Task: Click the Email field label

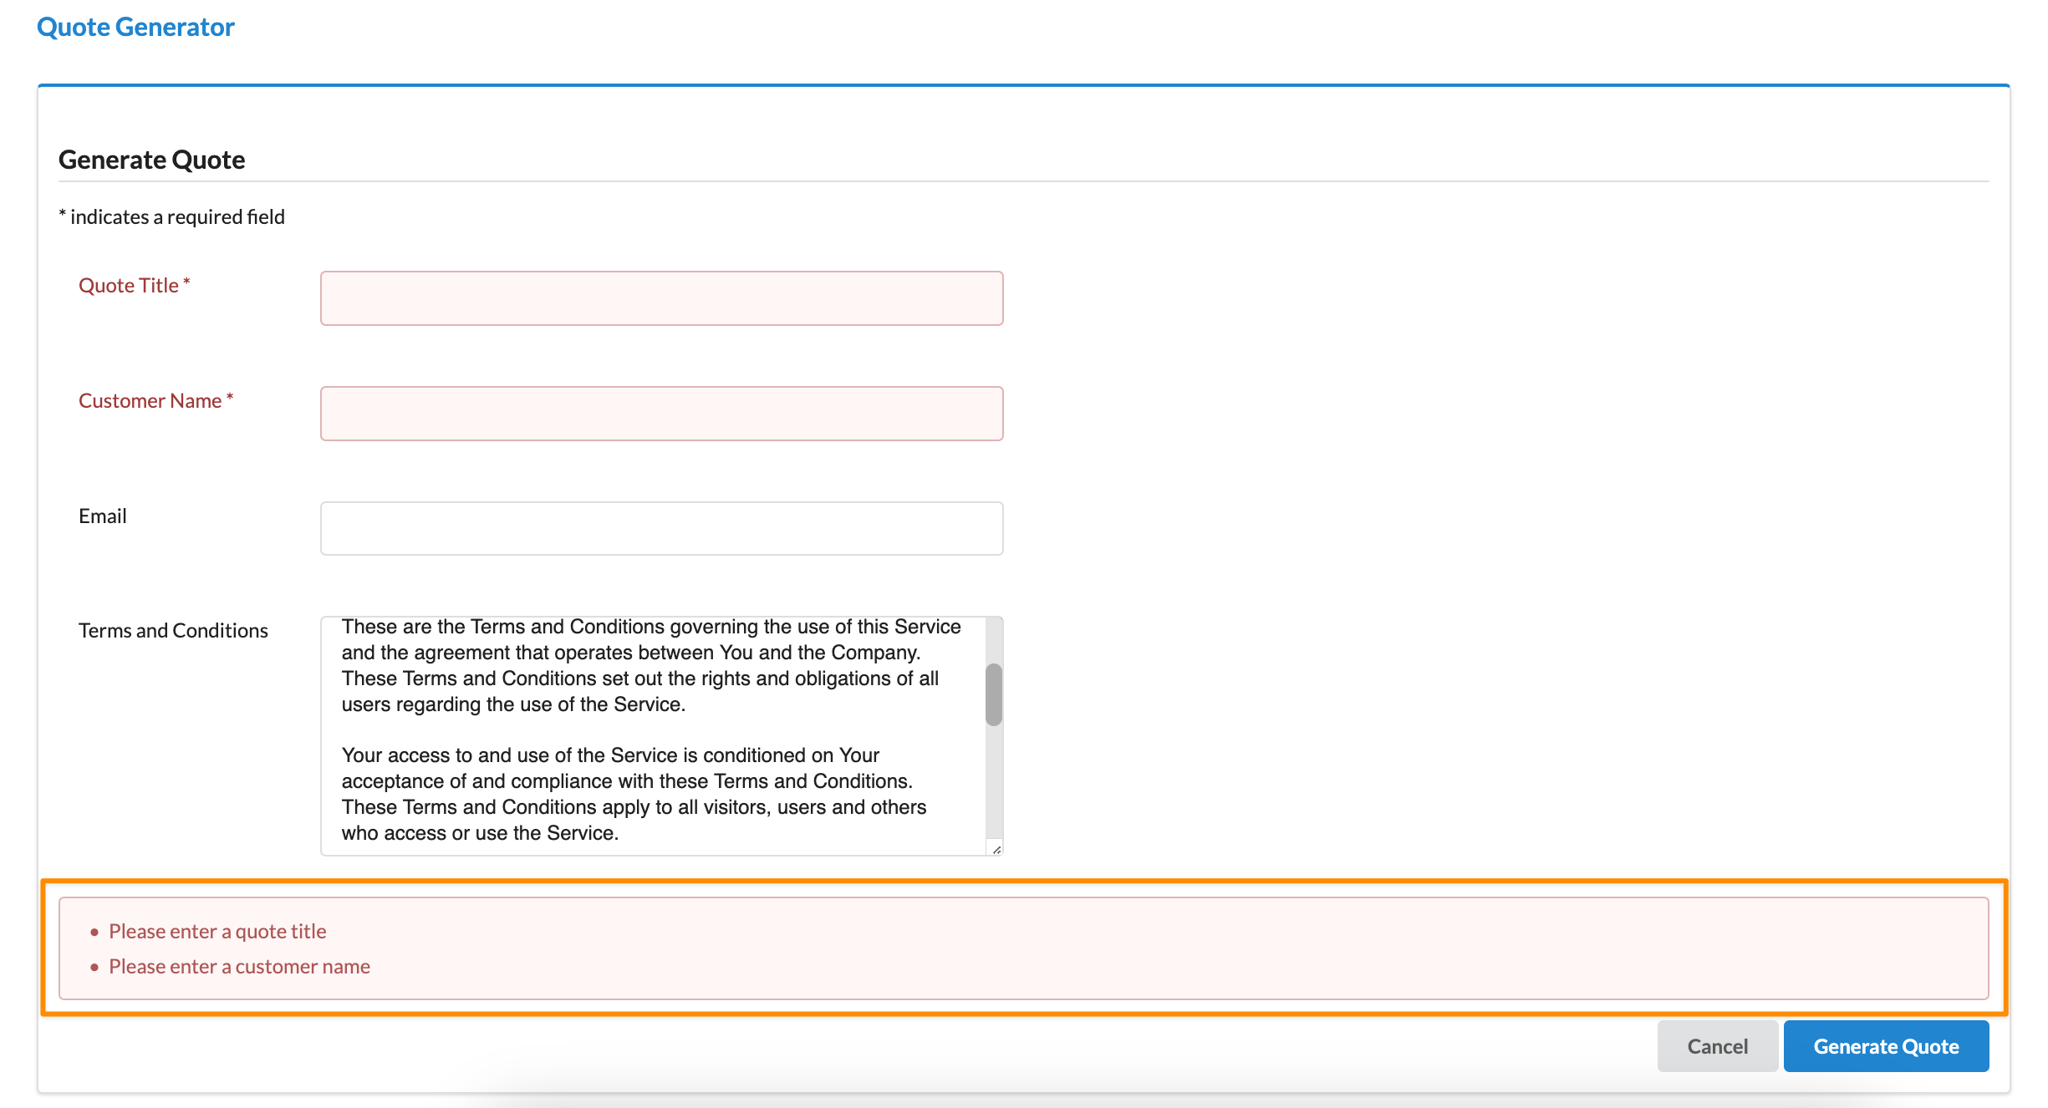Action: pyautogui.click(x=103, y=516)
